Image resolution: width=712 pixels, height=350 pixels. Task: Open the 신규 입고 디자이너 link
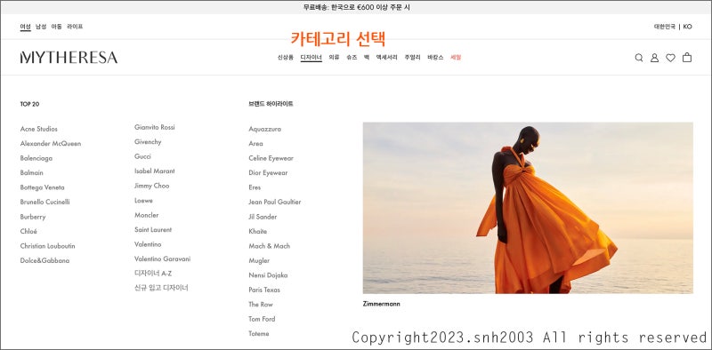161,288
